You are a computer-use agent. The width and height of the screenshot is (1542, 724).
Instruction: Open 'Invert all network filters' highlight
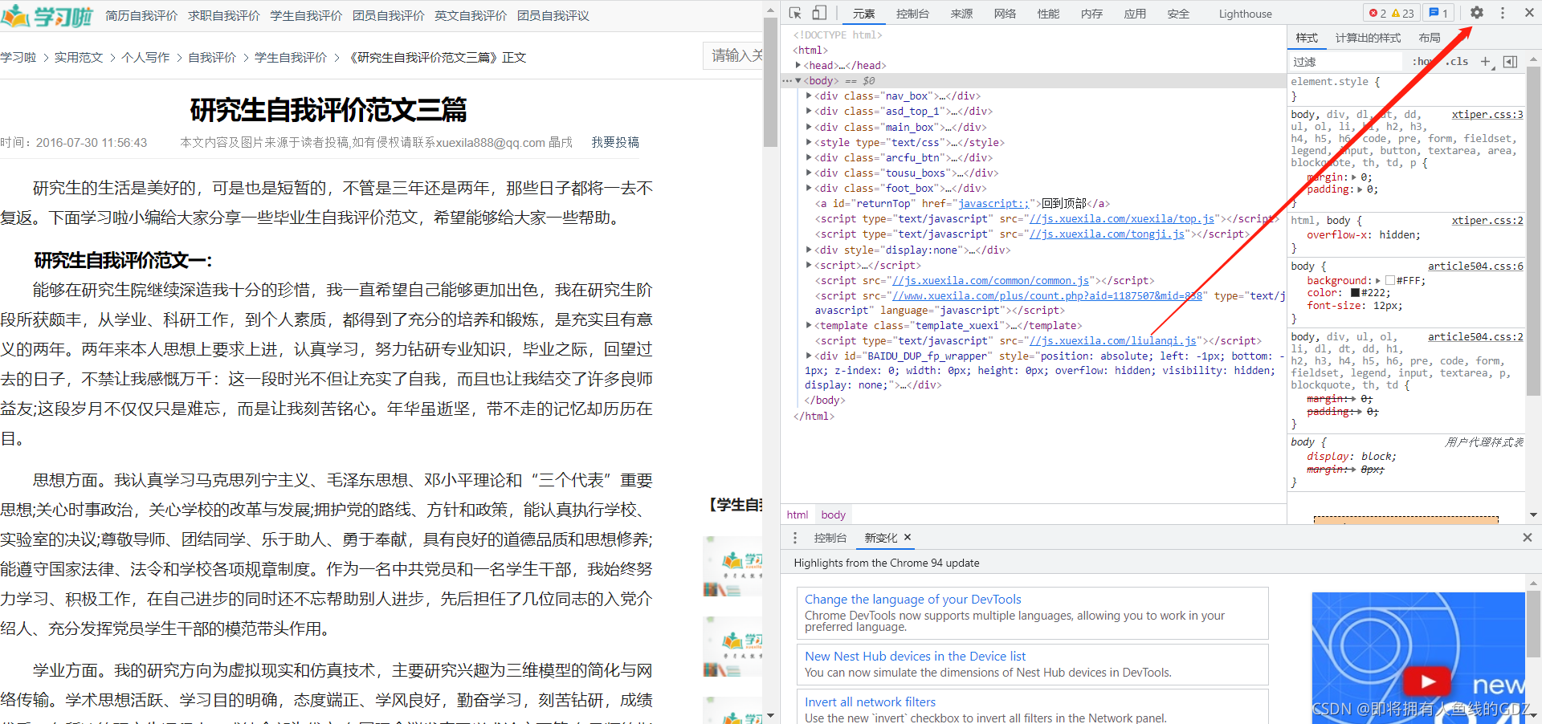point(870,702)
